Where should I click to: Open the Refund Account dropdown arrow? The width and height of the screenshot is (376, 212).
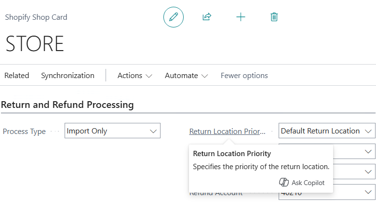[369, 192]
